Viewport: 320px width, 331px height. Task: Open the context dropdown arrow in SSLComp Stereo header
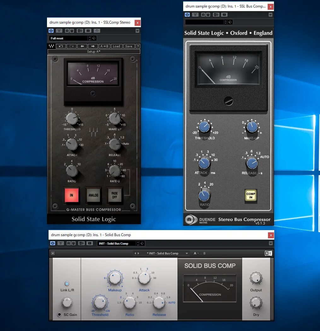point(137,31)
